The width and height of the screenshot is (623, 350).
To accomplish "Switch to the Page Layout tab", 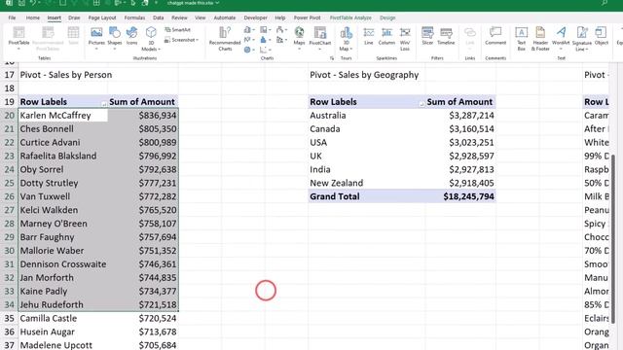I will 102,17.
